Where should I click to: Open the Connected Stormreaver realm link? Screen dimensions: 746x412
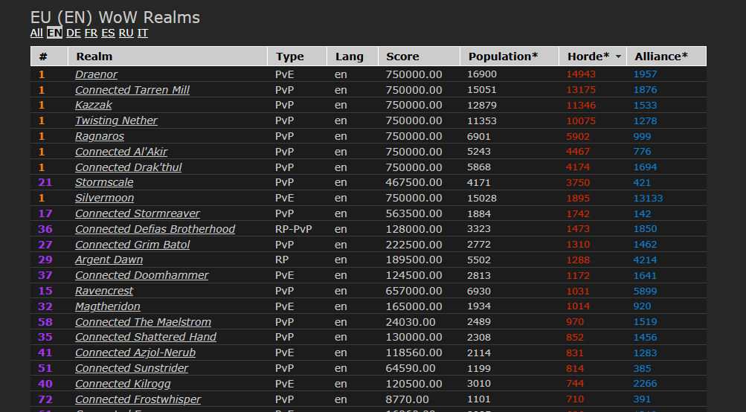[x=138, y=213]
